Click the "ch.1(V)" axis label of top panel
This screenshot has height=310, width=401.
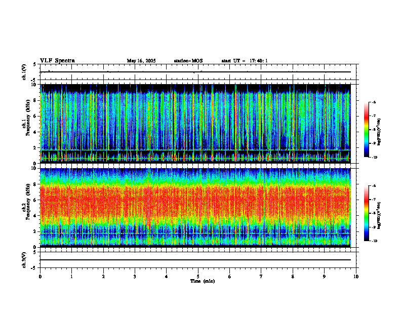[24, 72]
